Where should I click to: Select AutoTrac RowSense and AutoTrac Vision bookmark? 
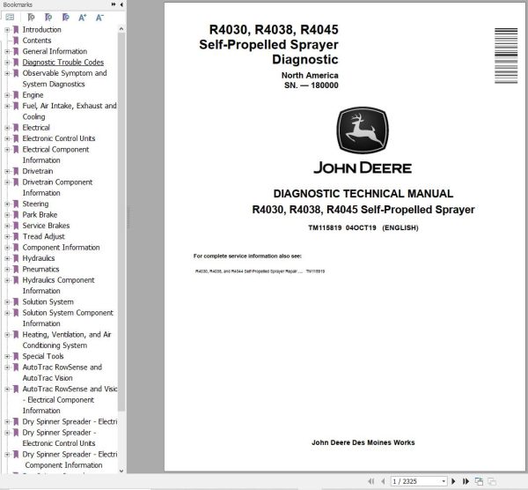(x=62, y=373)
